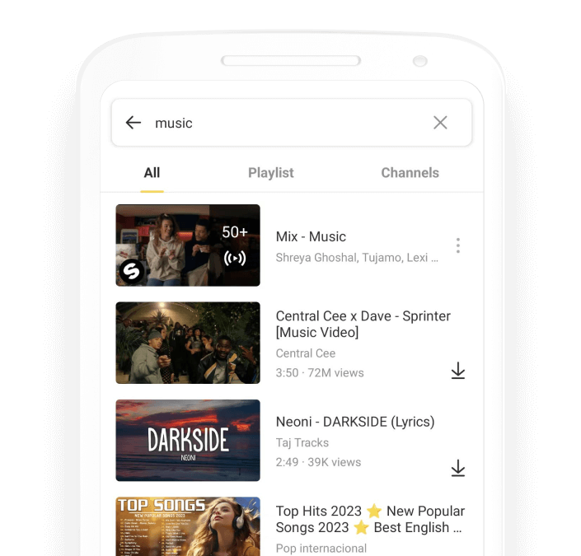Open the Mix - Music title
The height and width of the screenshot is (556, 581).
311,236
